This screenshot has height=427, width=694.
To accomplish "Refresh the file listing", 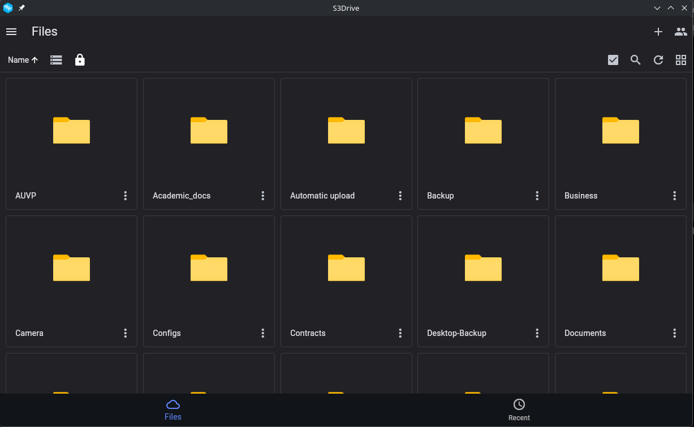I will coord(658,60).
